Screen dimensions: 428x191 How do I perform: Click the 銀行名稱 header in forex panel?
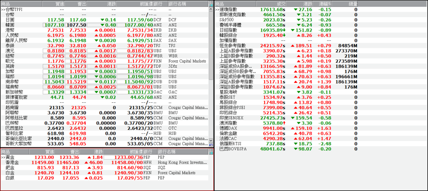coord(188,4)
